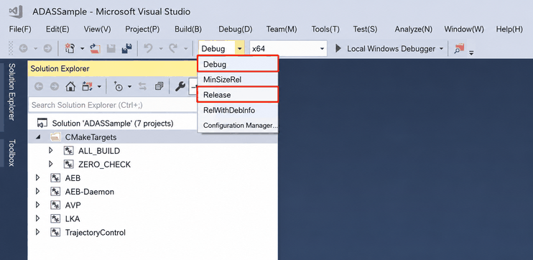The image size is (533, 260).
Task: Expand the ALL_BUILD project node
Action: point(51,151)
